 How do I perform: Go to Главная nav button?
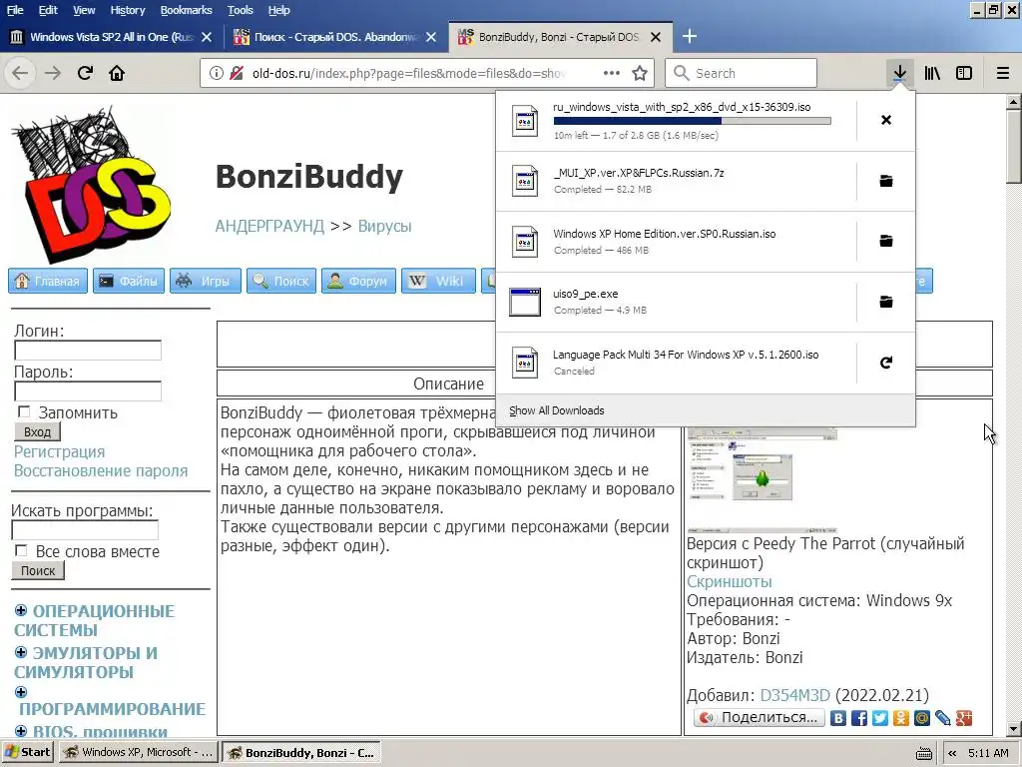click(48, 281)
